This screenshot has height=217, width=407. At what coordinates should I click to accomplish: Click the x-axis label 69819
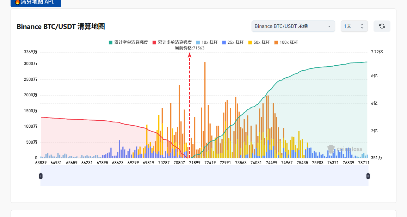click(x=148, y=163)
